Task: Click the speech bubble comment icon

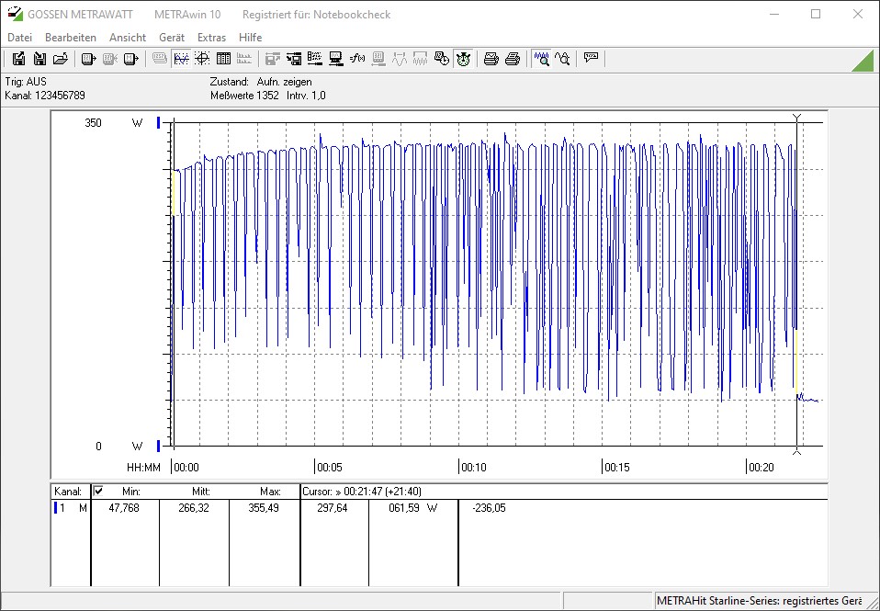Action: [x=591, y=58]
